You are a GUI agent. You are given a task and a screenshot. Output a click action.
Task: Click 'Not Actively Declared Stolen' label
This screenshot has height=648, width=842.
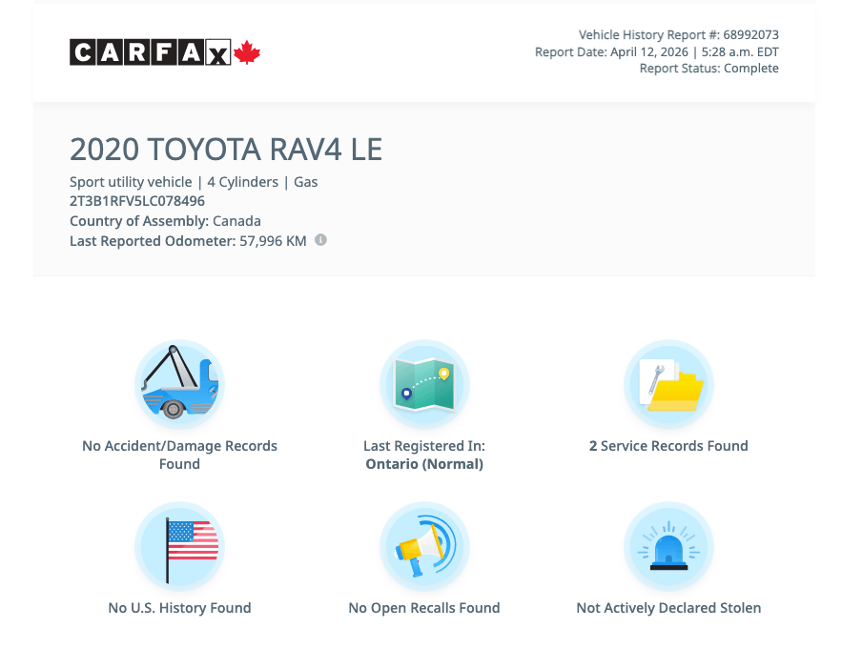[668, 608]
